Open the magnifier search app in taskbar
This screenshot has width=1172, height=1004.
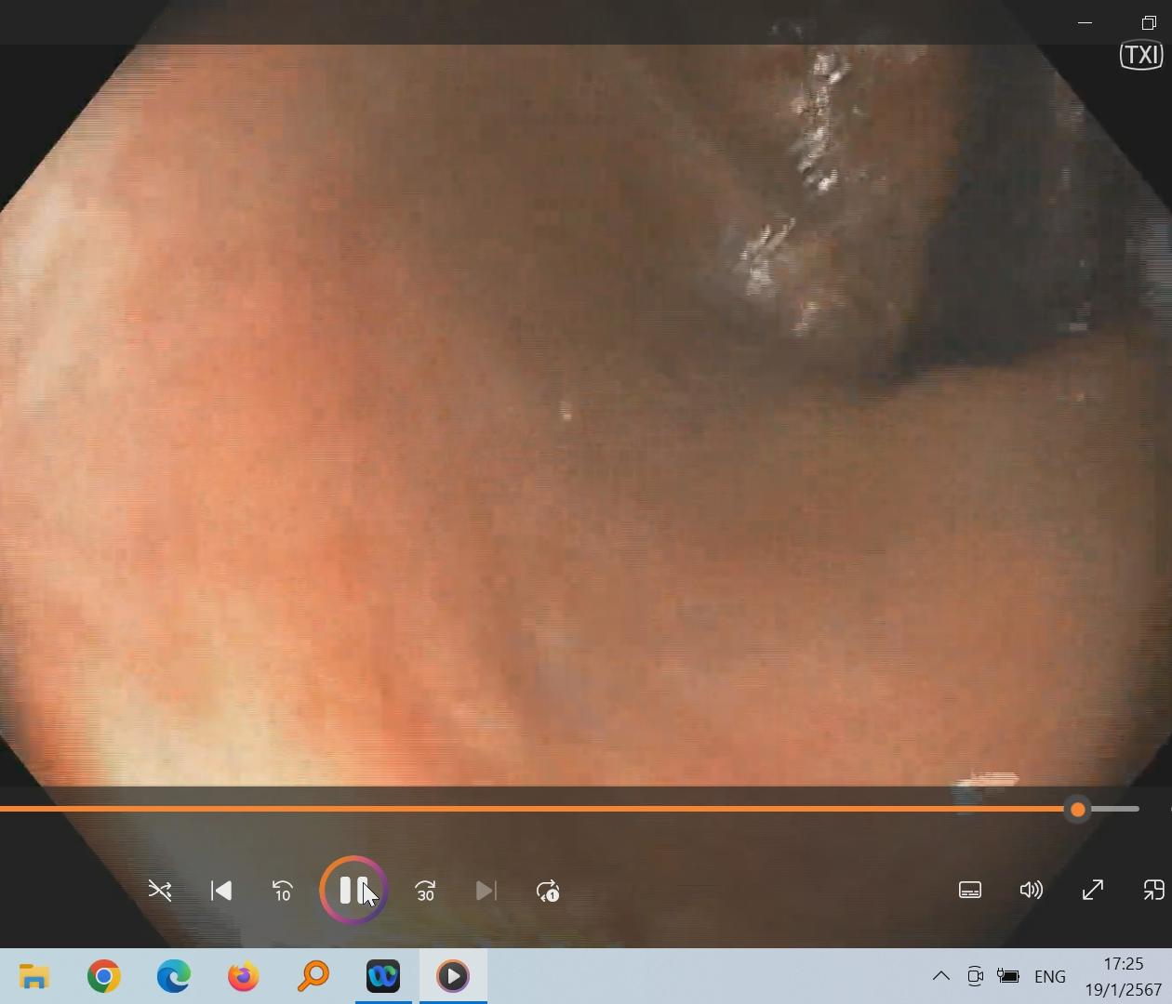click(x=313, y=976)
